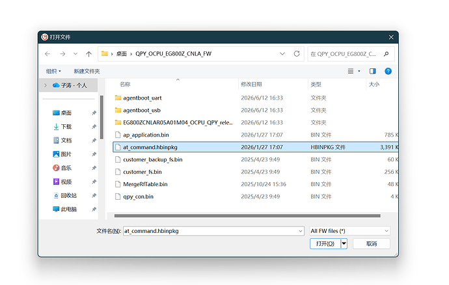Select 子涛 - 个人 OneDrive item

70,85
